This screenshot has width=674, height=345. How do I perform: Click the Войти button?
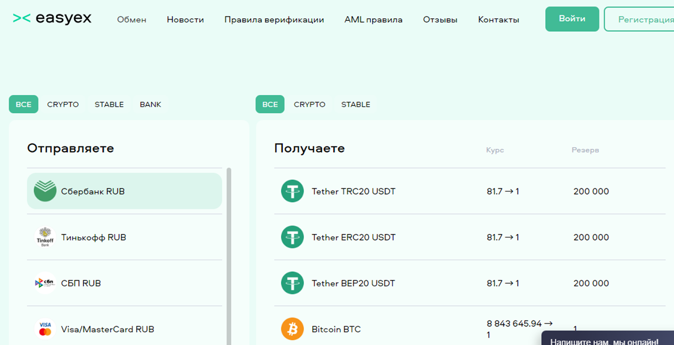(x=572, y=19)
